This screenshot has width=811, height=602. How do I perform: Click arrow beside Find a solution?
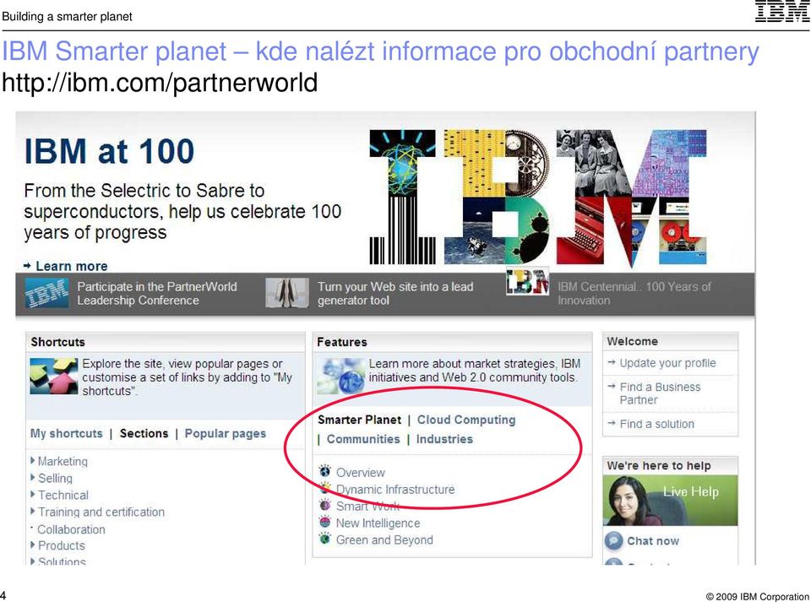point(612,423)
